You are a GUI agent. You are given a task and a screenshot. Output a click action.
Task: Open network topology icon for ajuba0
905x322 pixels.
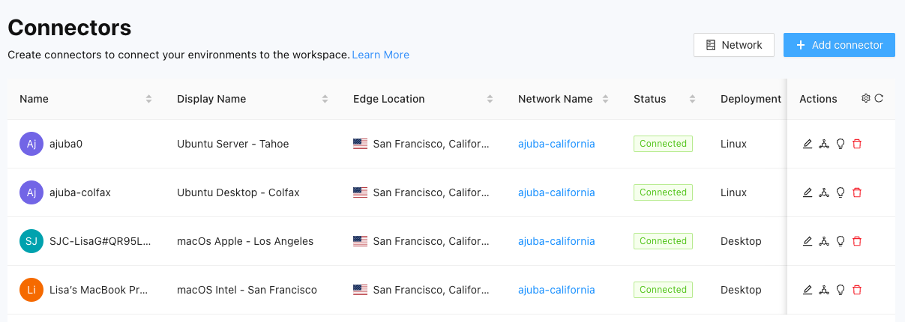[x=824, y=144]
